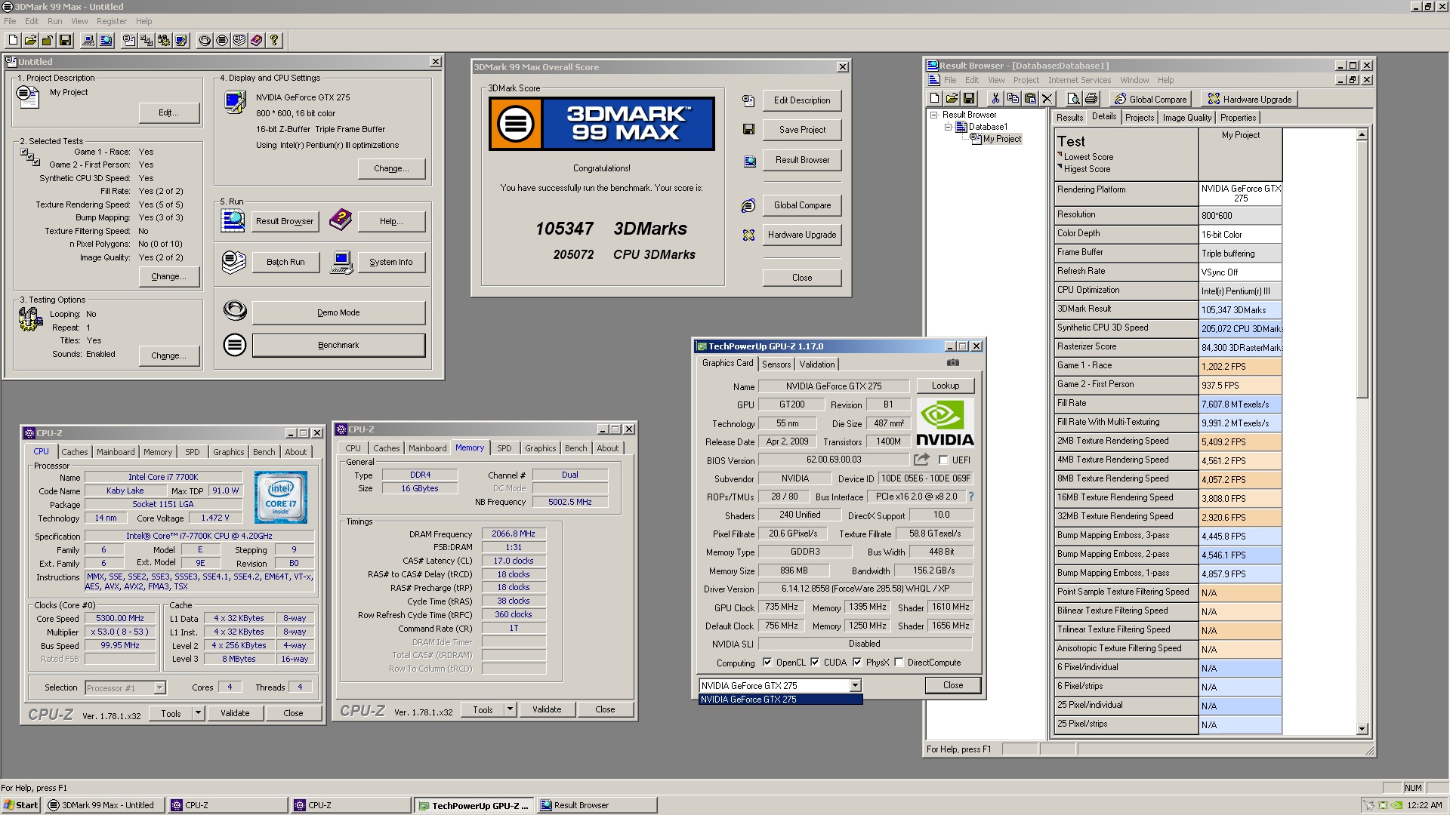Open the GPU selection dropdown in GPU-Z
Viewport: 1450px width, 815px height.
[x=855, y=685]
